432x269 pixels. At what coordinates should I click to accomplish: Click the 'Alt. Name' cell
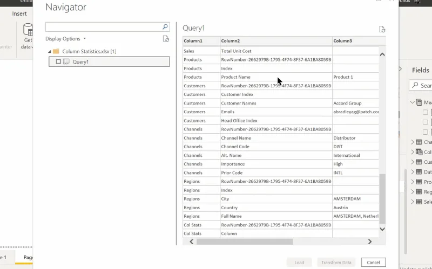coord(276,155)
